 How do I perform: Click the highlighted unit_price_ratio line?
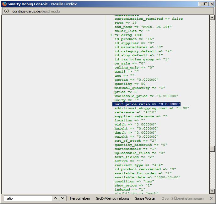(x=146, y=104)
